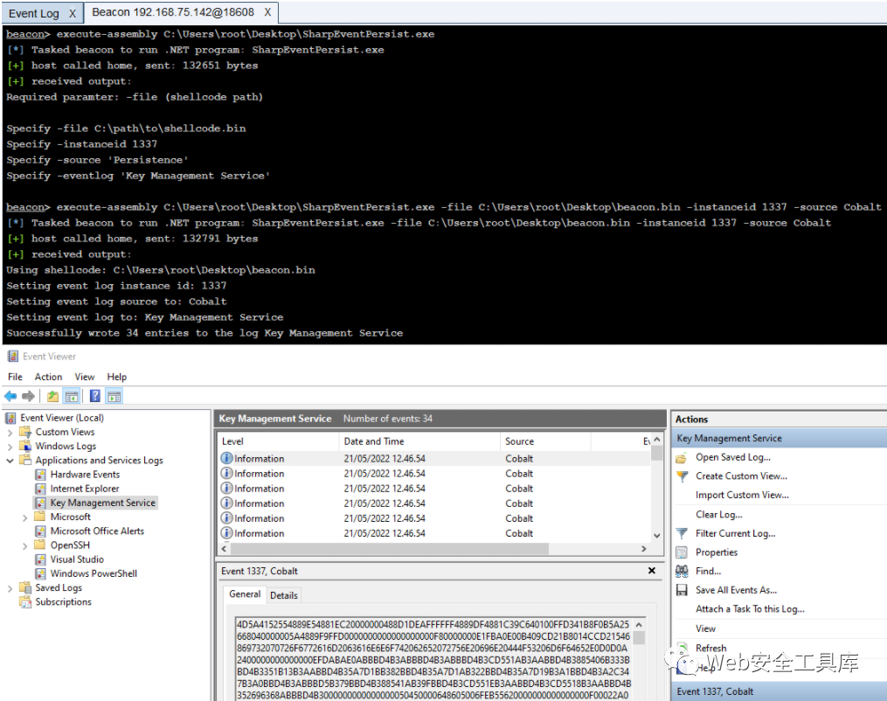Click the event list scroll-down arrow
The width and height of the screenshot is (887, 701).
click(x=656, y=535)
